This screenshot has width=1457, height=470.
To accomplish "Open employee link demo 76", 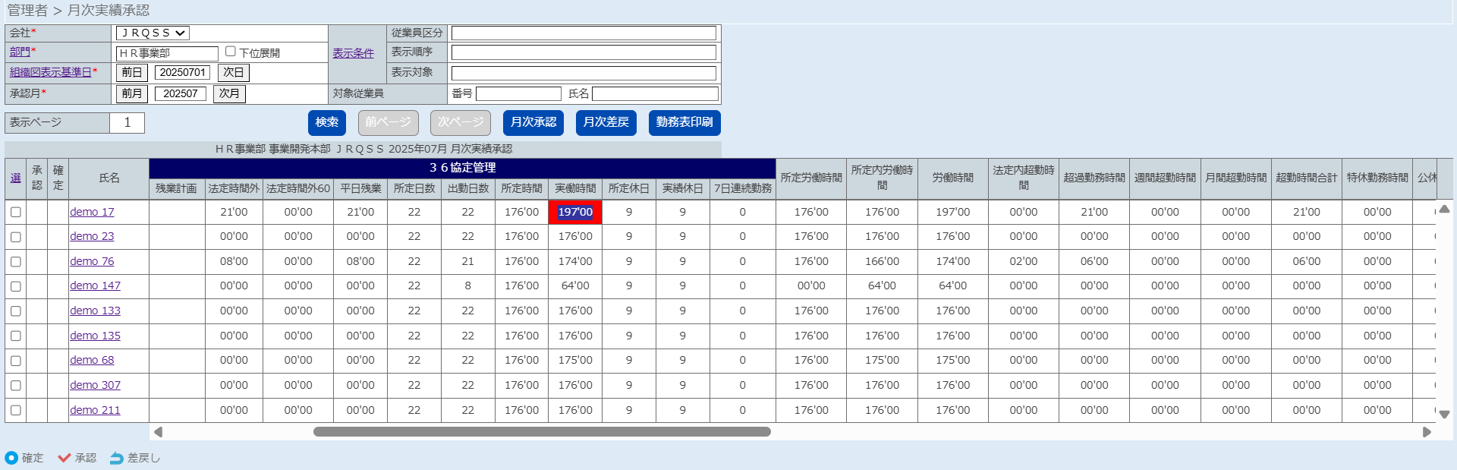I will 92,261.
